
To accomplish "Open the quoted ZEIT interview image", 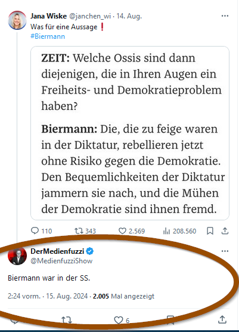I will pyautogui.click(x=130, y=133).
